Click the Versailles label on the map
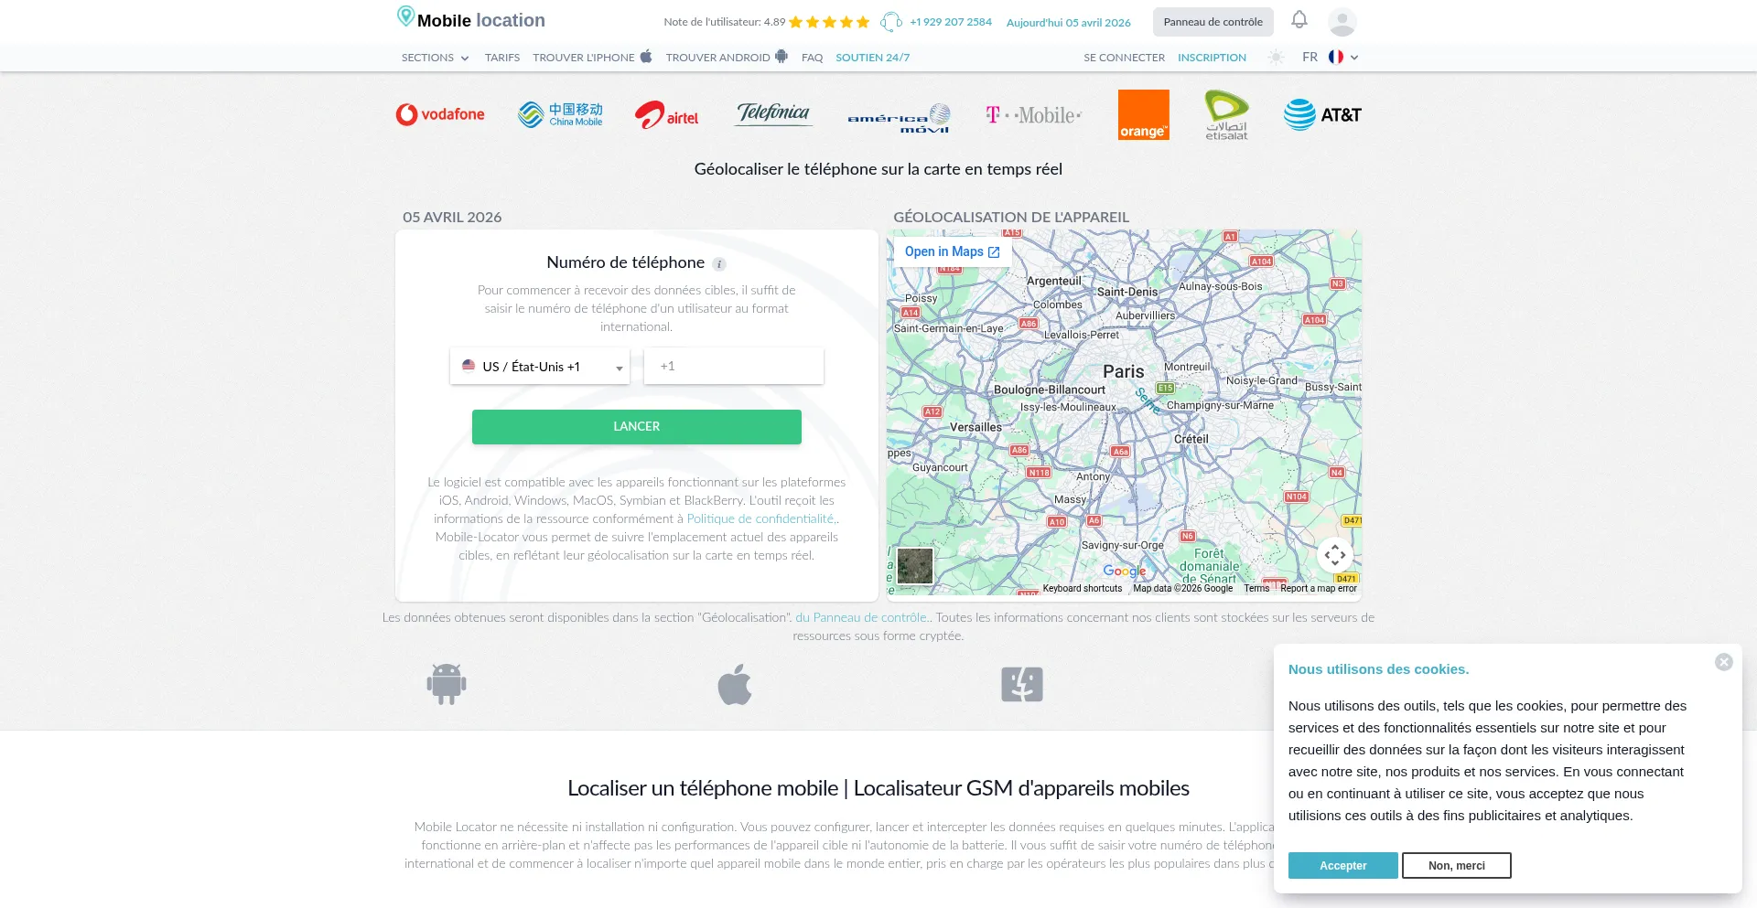Viewport: 1757px width, 908px height. 976,427
